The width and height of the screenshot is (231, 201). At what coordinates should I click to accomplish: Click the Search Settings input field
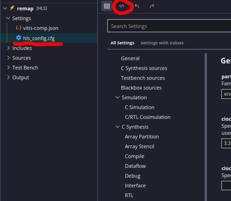(169, 26)
